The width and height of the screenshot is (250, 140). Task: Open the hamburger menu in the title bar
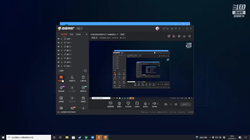tap(179, 29)
